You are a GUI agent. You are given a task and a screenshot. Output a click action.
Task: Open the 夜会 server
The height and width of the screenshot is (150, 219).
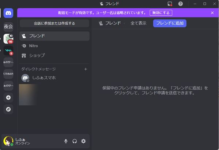click(x=8, y=26)
